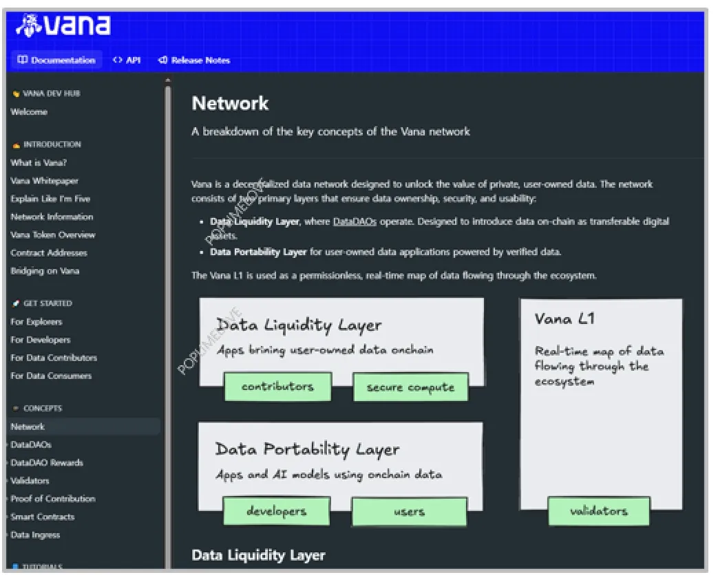Click the users box in diagram
This screenshot has width=718, height=575.
(410, 512)
